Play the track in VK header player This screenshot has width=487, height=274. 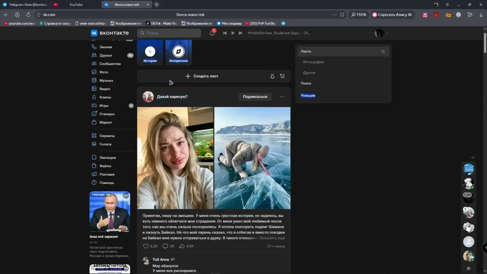tap(233, 33)
